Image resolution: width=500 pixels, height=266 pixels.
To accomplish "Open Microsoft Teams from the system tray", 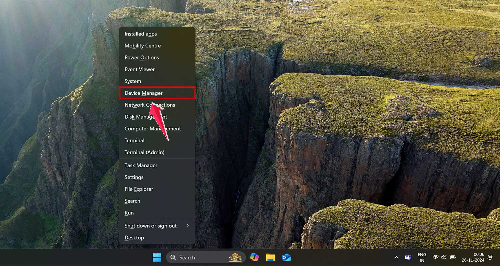I will point(408,257).
